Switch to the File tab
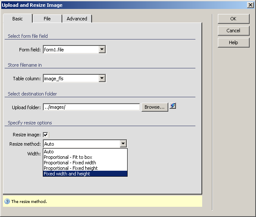Viewport: 256px width, 217px height. click(x=47, y=19)
